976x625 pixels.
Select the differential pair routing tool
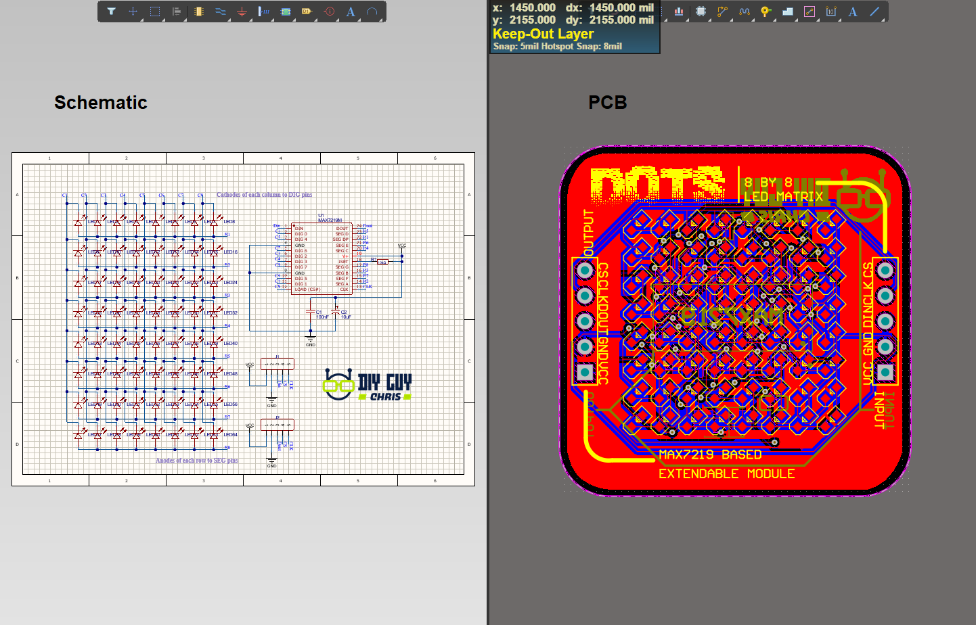click(745, 11)
